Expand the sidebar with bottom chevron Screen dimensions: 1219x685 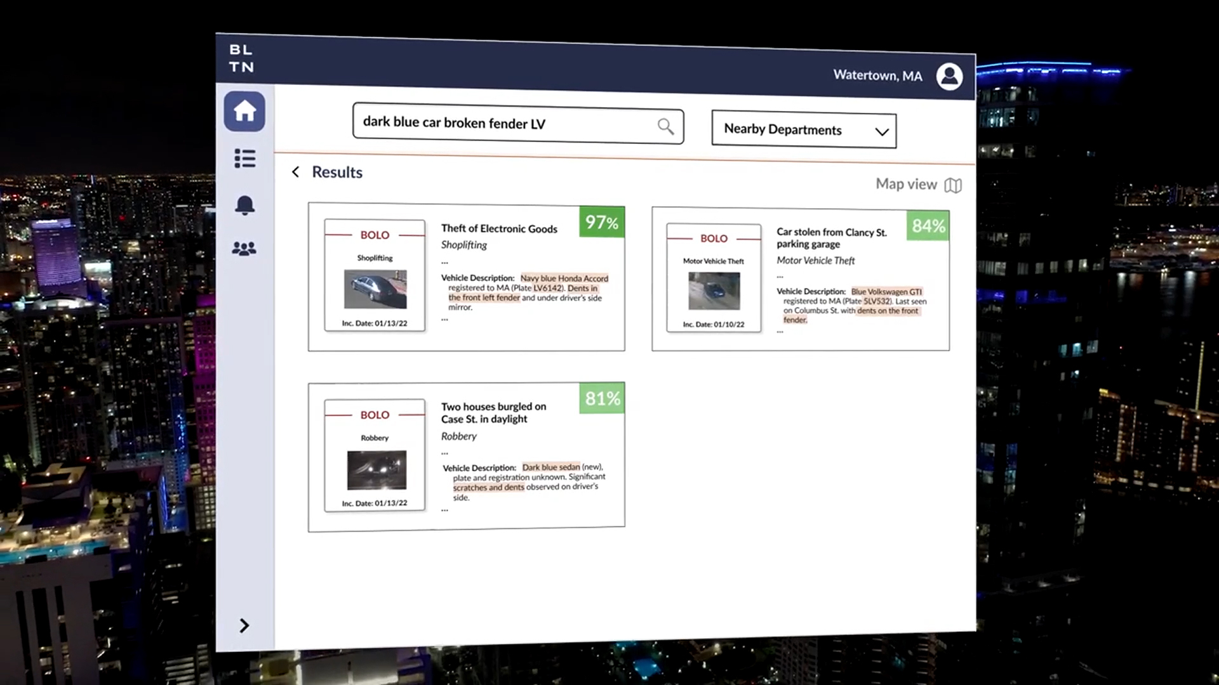244,625
